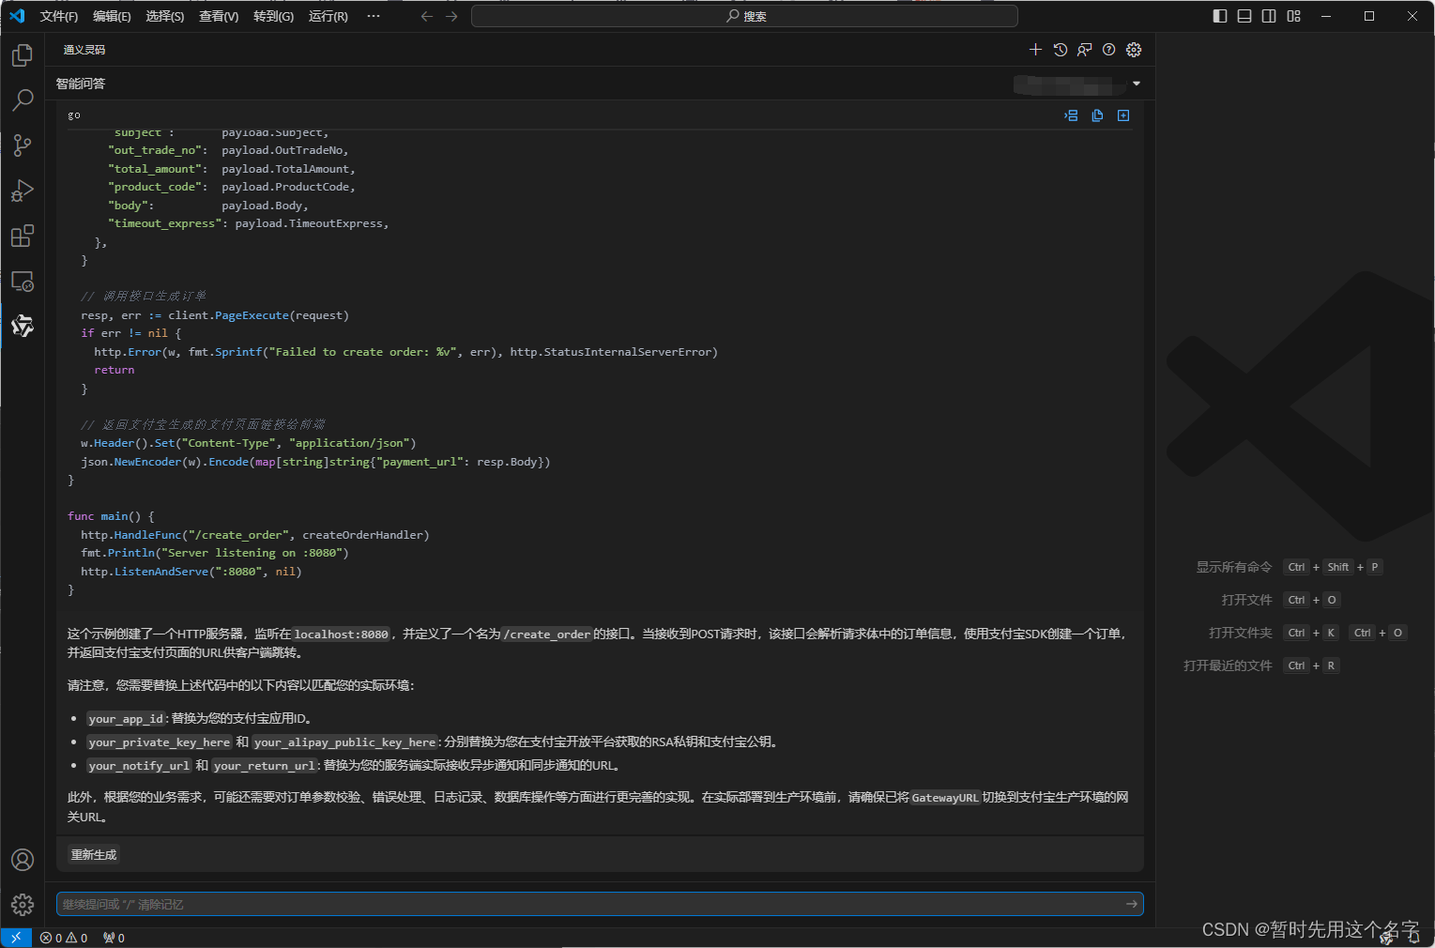Click the GatewayURL inline code
The height and width of the screenshot is (948, 1435).
(x=945, y=798)
